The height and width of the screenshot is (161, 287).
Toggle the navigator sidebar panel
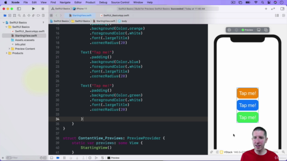click(19, 9)
